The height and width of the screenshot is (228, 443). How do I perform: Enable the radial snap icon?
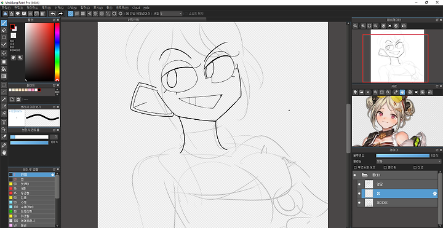point(95,14)
